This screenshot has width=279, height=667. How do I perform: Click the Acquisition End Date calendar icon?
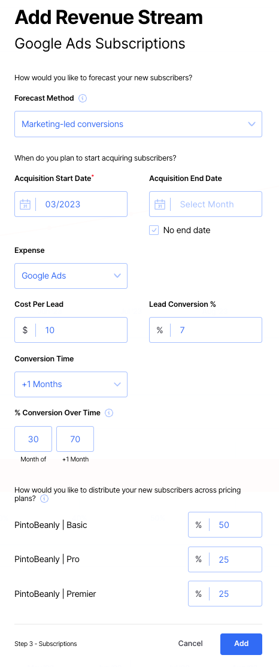click(160, 204)
